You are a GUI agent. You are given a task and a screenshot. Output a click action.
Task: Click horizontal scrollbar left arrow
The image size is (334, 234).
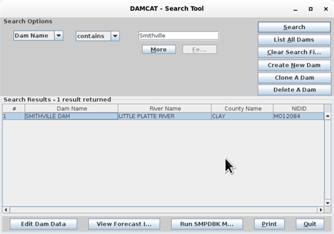(x=6, y=210)
